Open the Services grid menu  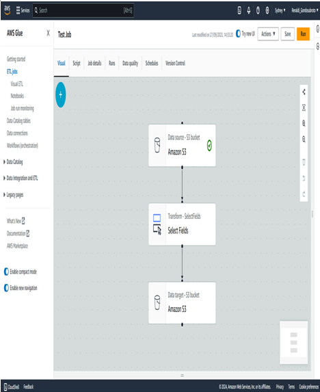click(x=23, y=10)
